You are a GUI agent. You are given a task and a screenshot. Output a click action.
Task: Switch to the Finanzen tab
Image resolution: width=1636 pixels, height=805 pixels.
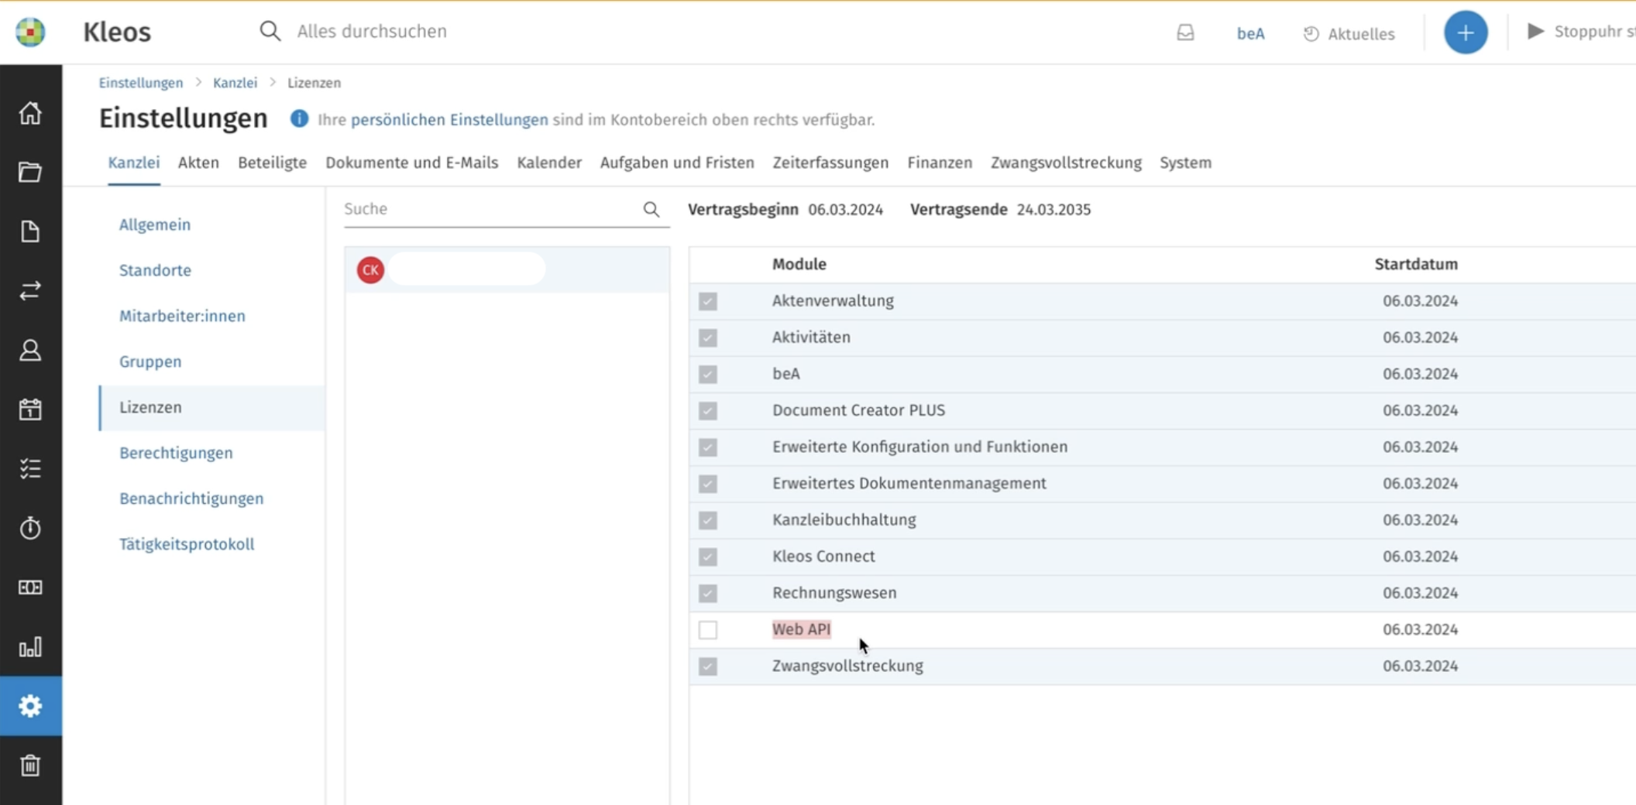(940, 163)
